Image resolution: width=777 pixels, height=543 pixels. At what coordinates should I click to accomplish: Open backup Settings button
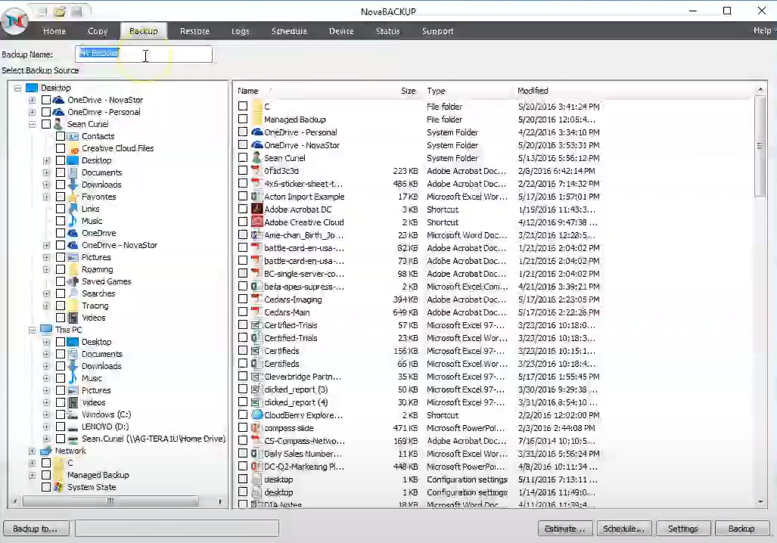(683, 529)
